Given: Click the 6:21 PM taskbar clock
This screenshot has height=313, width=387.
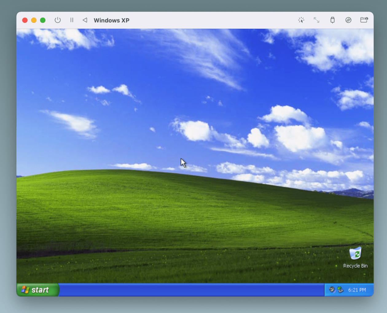Looking at the screenshot, I should pos(357,290).
